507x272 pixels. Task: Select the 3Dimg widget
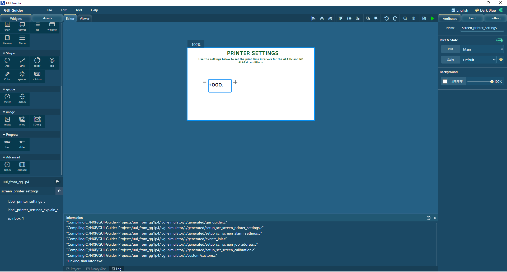click(x=37, y=122)
